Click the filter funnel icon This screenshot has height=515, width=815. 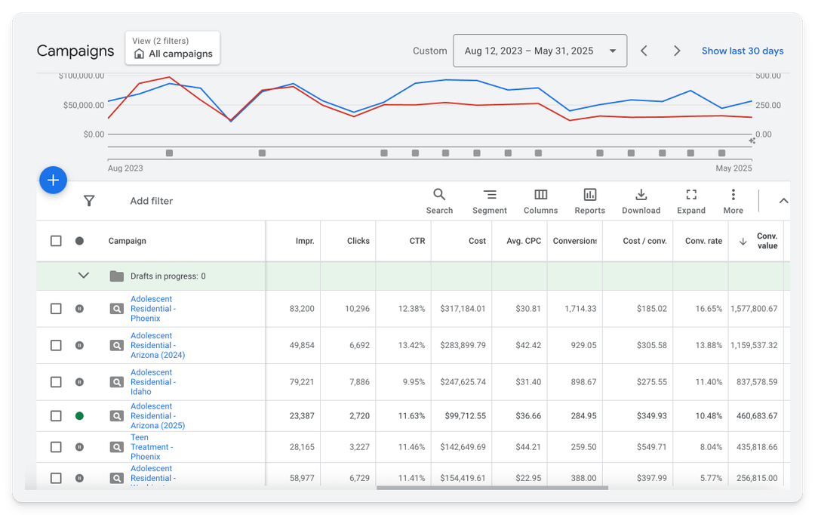coord(89,201)
